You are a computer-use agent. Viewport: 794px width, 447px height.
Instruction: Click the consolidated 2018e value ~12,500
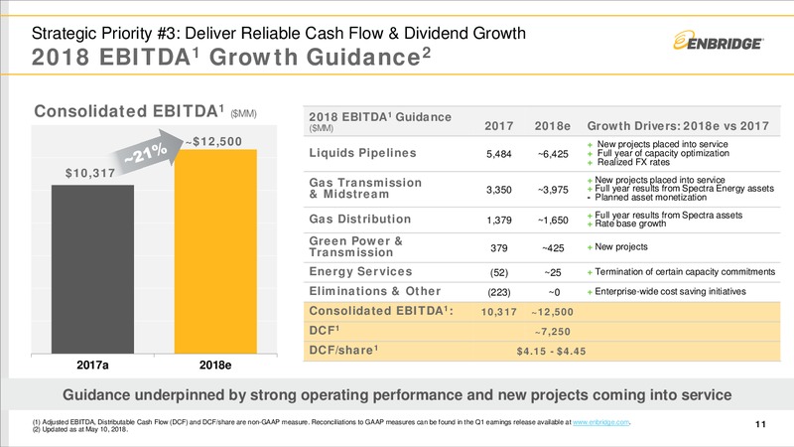[x=553, y=312]
